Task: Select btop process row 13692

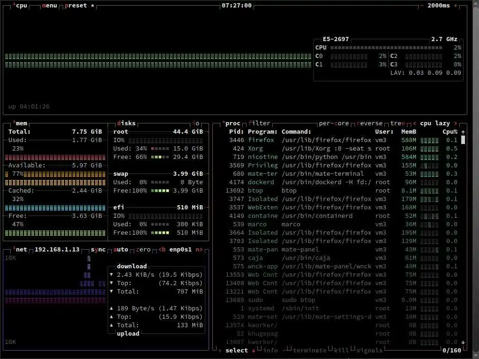Action: pyautogui.click(x=337, y=191)
